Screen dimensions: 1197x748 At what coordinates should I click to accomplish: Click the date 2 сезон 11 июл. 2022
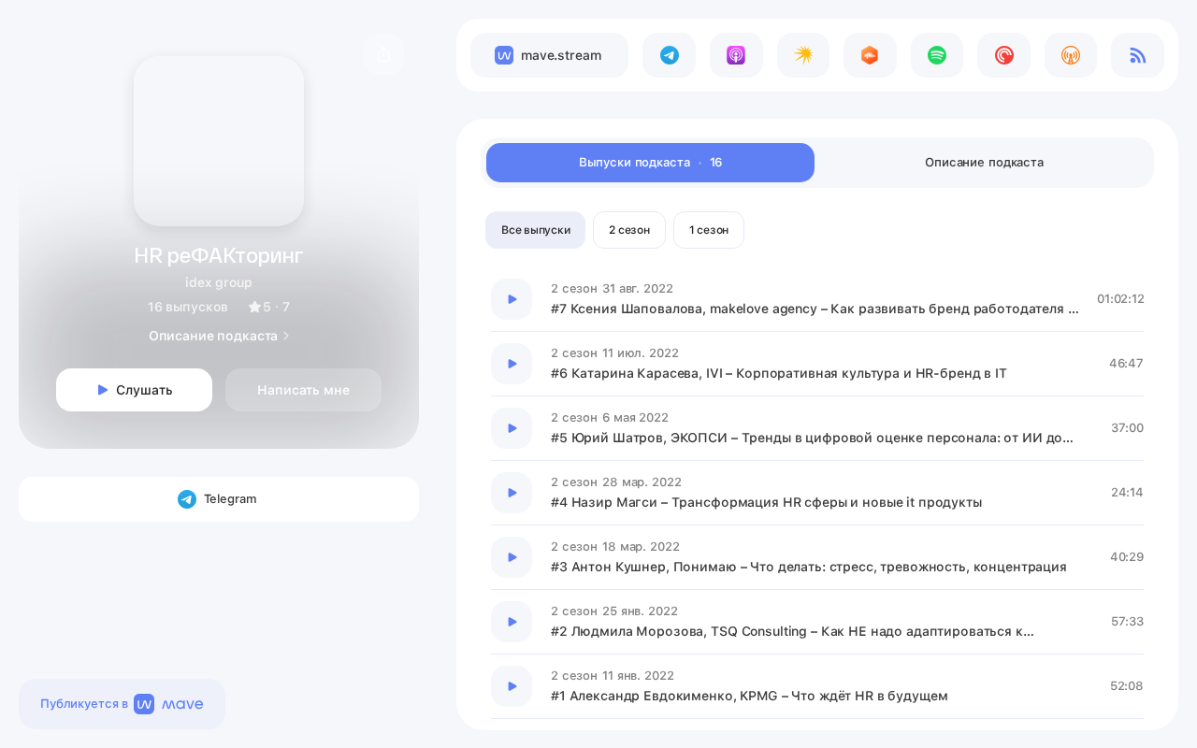click(x=614, y=353)
